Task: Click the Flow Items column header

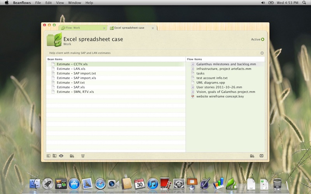Action: (x=225, y=59)
